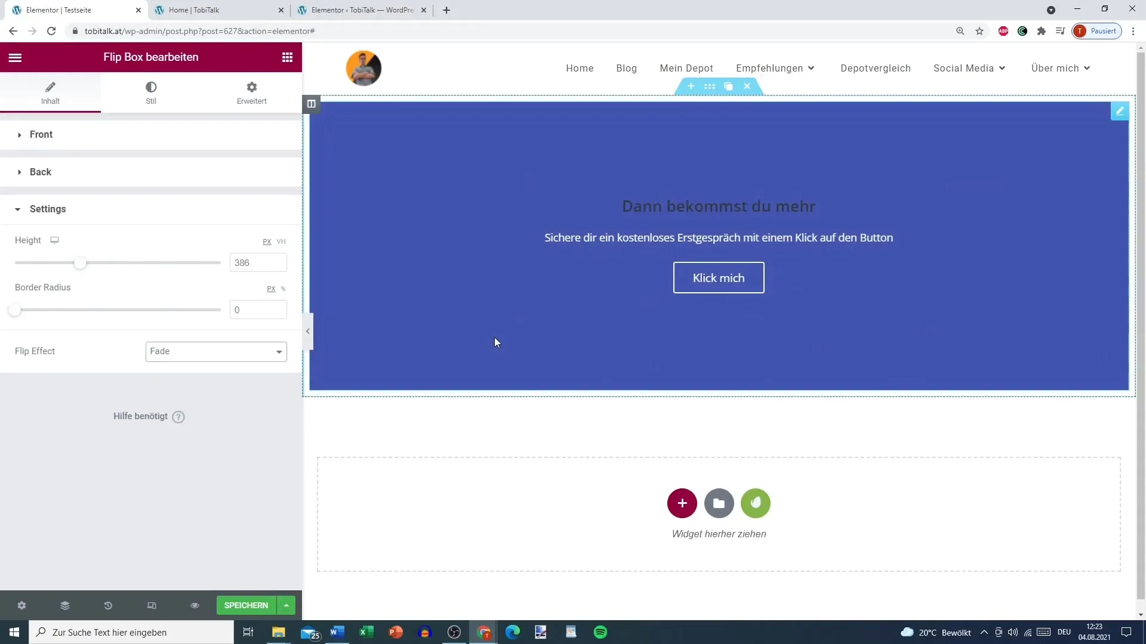1146x644 pixels.
Task: Select PX unit for Border Radius
Action: pos(271,289)
